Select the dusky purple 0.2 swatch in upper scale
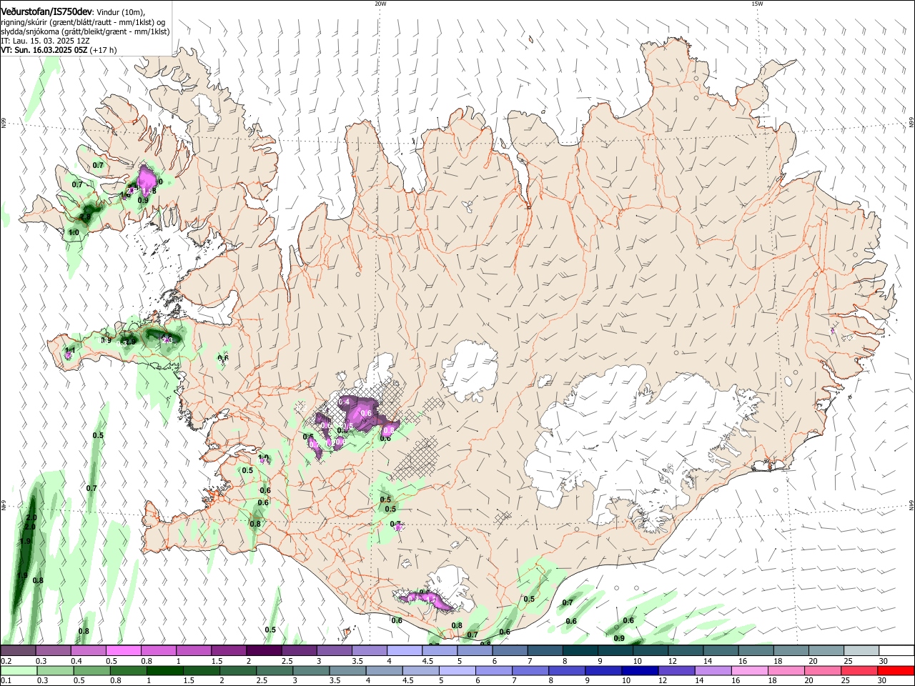This screenshot has height=686, width=915. 19,650
